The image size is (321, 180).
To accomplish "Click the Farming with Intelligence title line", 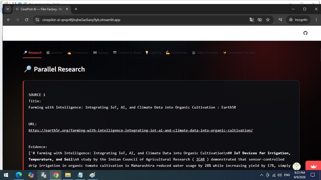I will pyautogui.click(x=132, y=107).
